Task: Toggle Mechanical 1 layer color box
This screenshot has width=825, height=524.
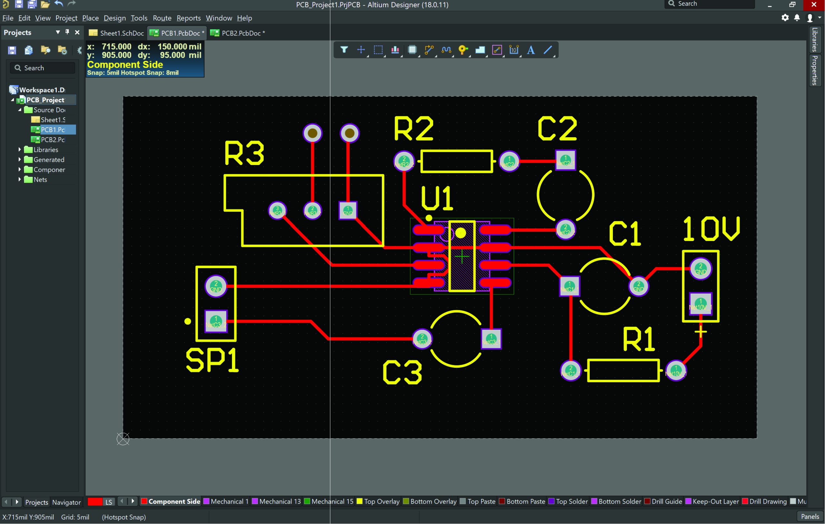Action: point(206,501)
